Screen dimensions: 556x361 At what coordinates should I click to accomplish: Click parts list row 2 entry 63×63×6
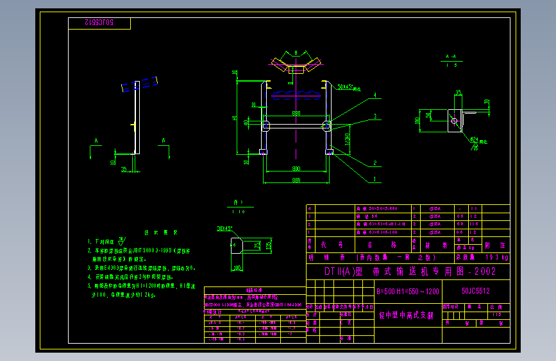pos(380,224)
